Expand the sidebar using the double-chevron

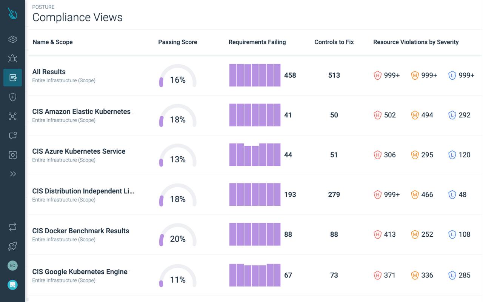tap(12, 174)
